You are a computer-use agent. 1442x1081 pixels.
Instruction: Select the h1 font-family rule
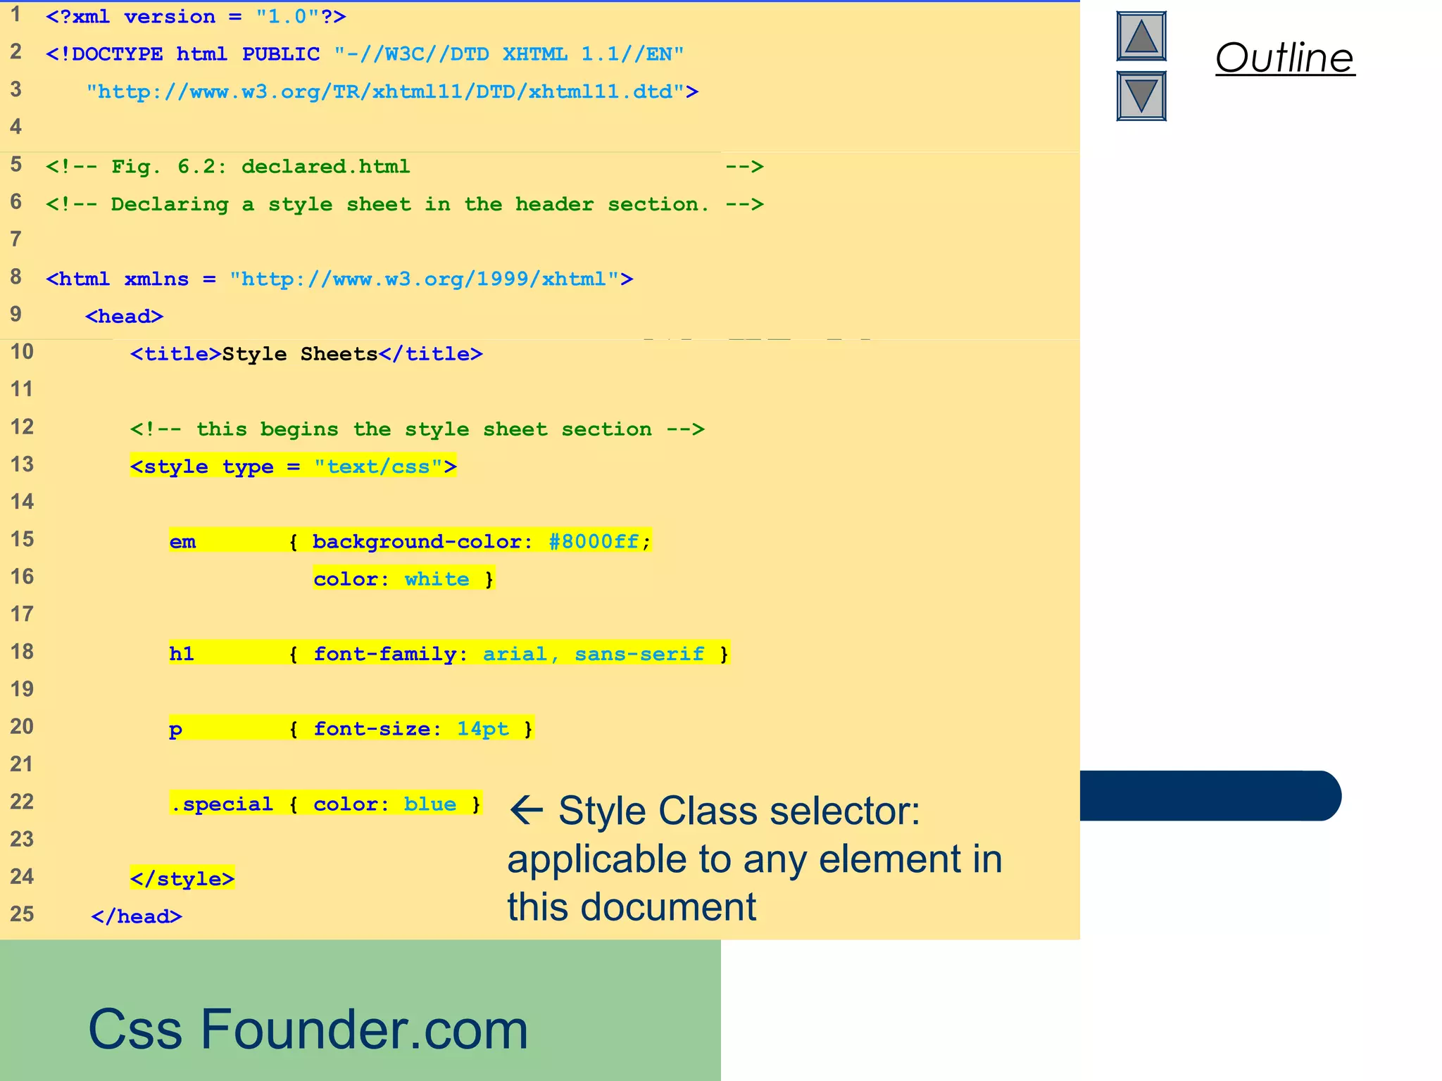coord(449,654)
